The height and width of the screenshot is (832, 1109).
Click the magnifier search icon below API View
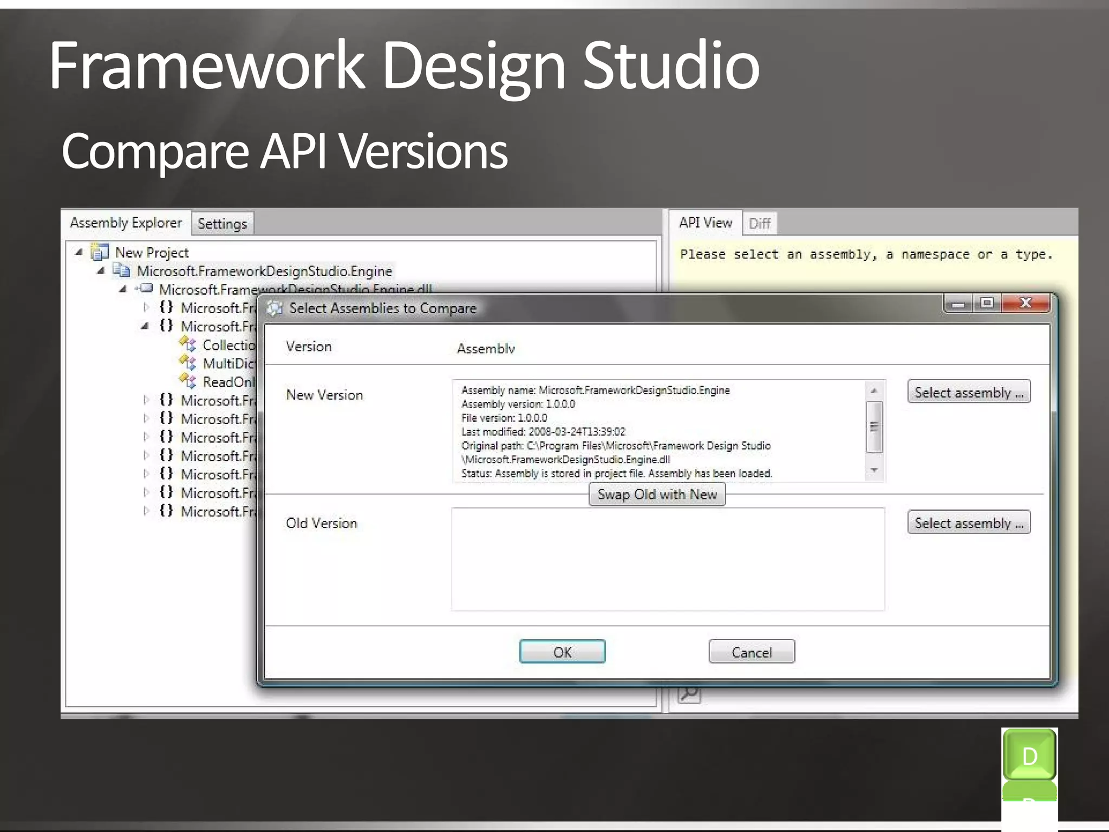[689, 694]
